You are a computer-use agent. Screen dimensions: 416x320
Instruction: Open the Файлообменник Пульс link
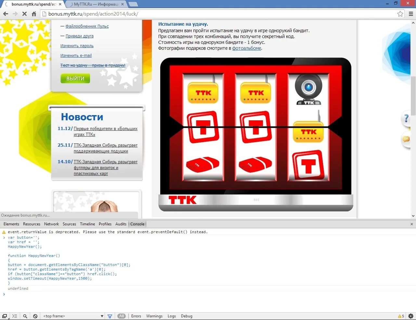point(87,26)
